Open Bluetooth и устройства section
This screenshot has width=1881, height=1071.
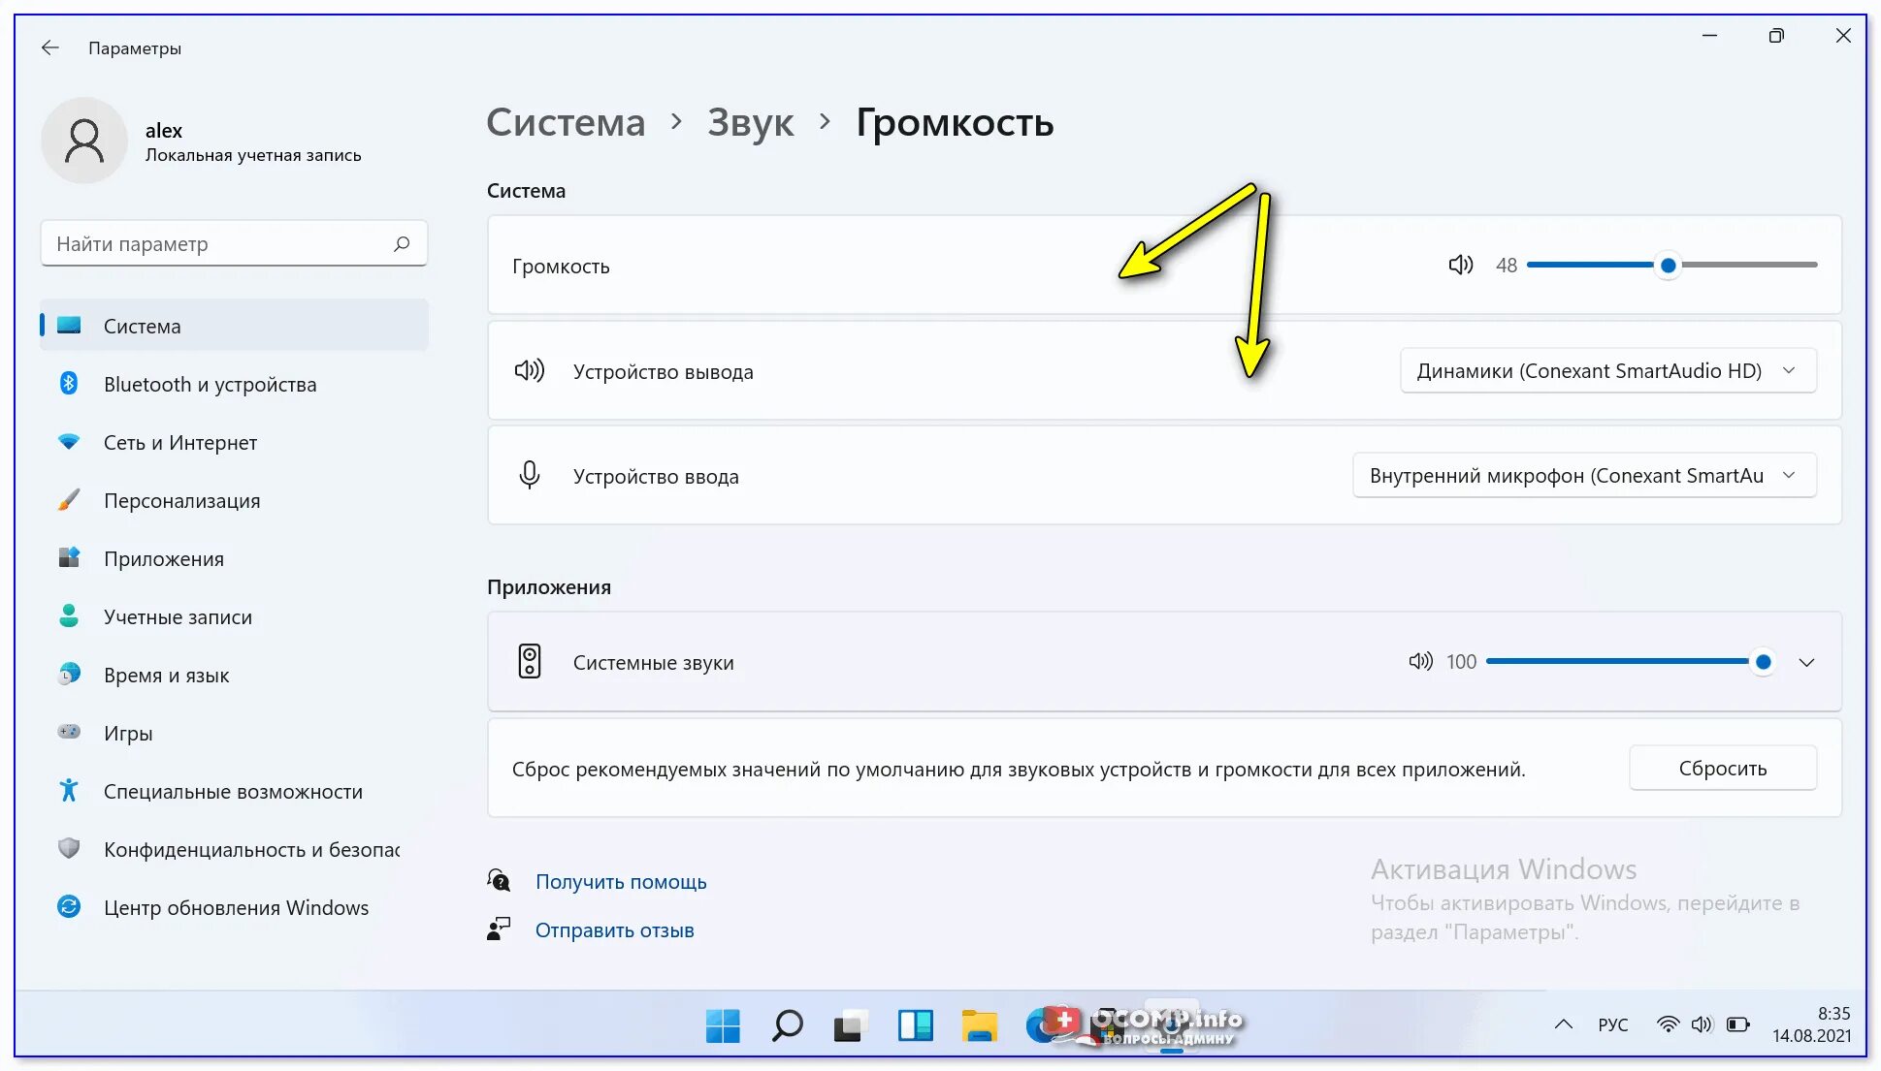[234, 384]
